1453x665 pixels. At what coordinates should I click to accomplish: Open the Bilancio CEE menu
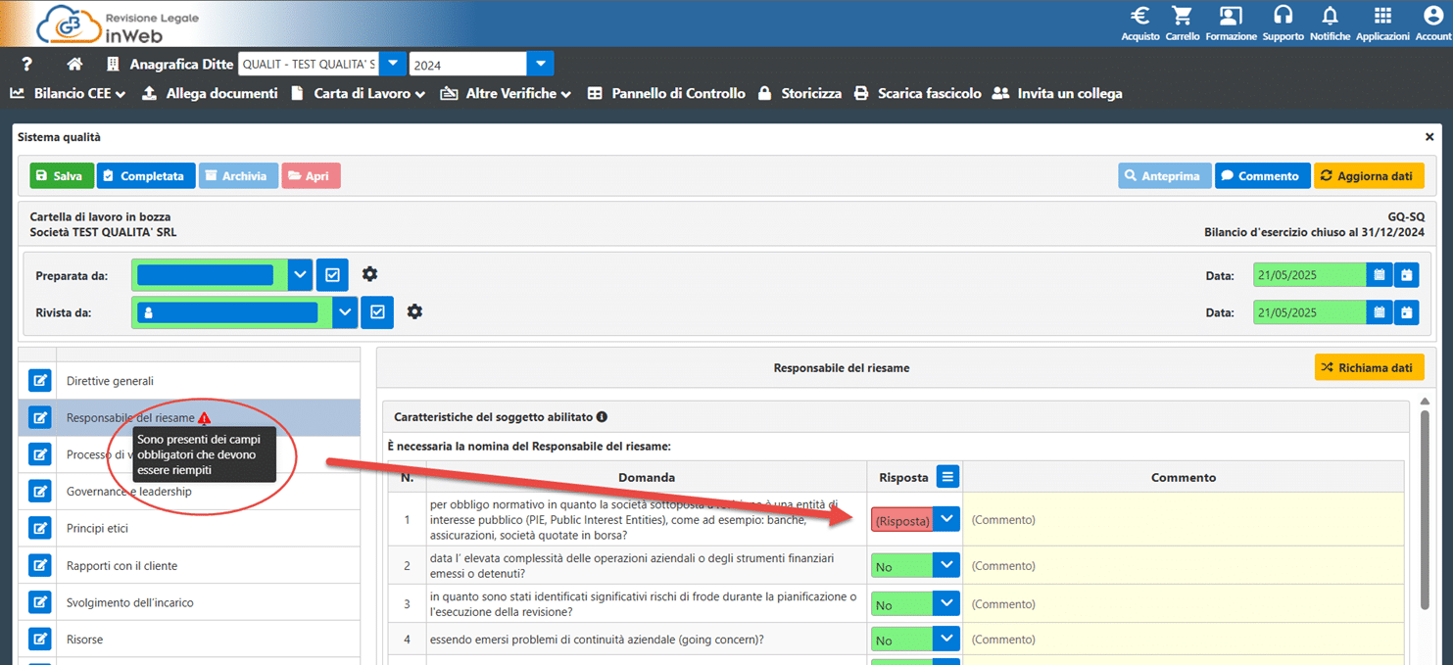pos(68,94)
